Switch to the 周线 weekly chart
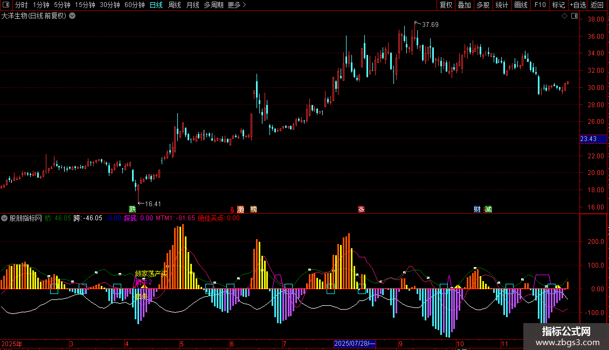This screenshot has width=609, height=350. click(x=175, y=5)
